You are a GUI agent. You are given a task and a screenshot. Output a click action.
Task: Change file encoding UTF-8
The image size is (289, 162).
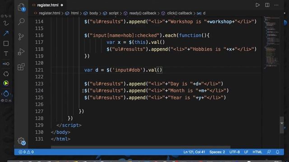coord(234,152)
